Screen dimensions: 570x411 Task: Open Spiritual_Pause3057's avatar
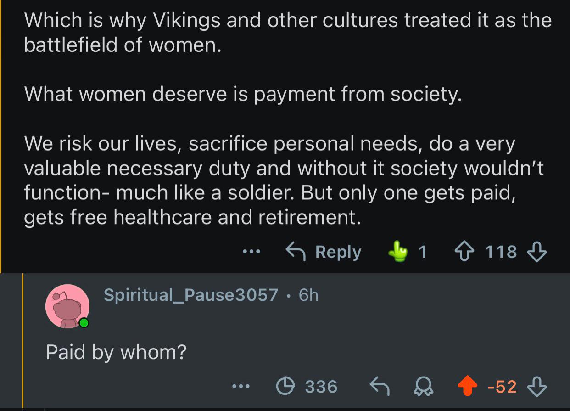coord(67,306)
